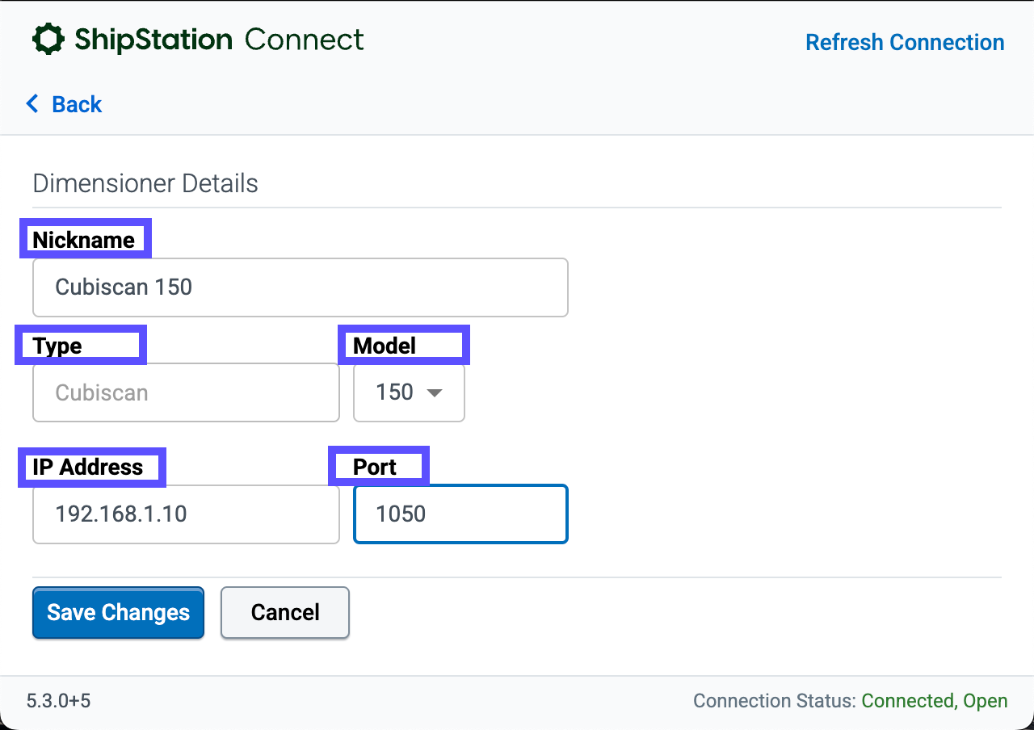Open the Model dropdown showing 150

click(409, 392)
